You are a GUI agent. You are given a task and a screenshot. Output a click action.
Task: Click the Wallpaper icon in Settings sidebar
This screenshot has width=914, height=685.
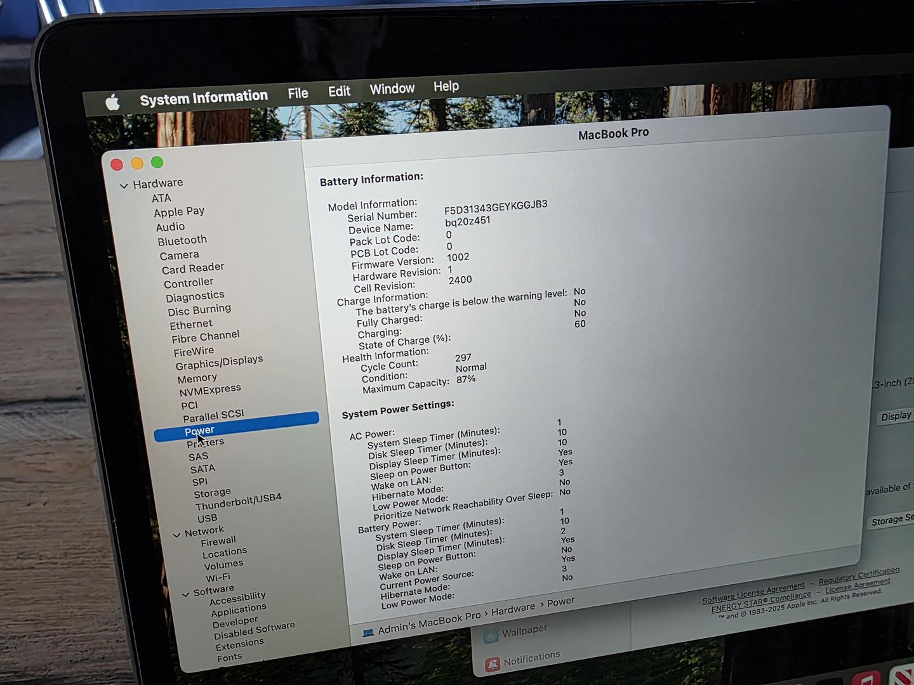pyautogui.click(x=490, y=636)
